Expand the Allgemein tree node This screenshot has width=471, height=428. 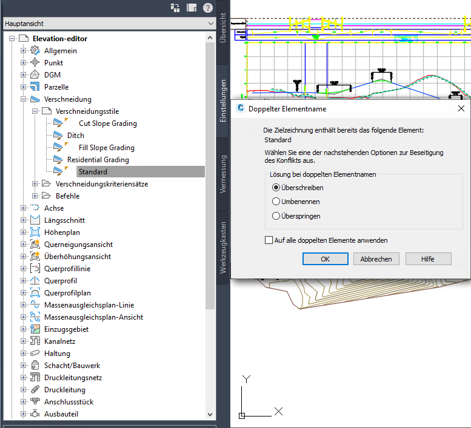pyautogui.click(x=23, y=50)
